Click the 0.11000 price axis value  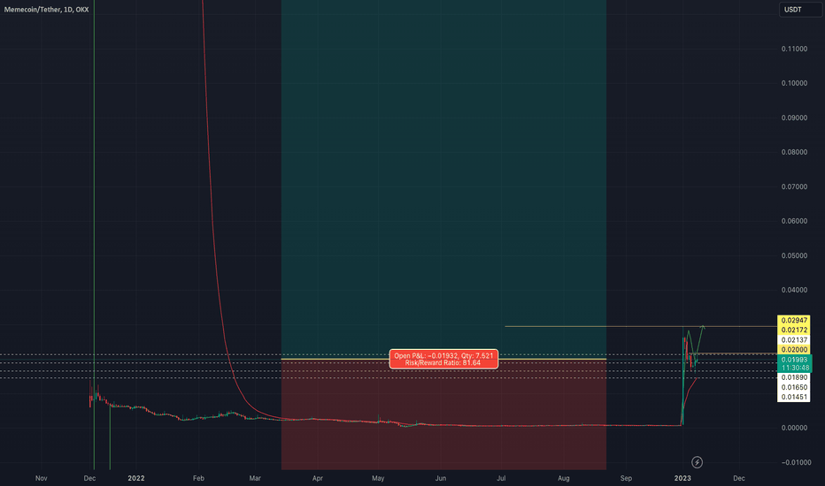[x=794, y=49]
